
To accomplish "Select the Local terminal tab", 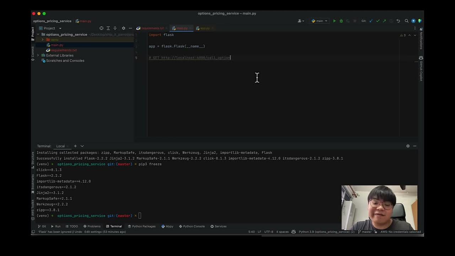I will point(60,146).
